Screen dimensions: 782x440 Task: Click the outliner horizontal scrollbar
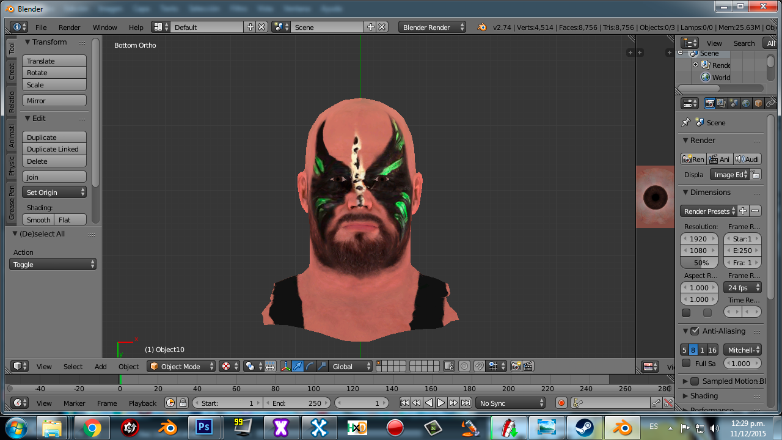click(700, 88)
